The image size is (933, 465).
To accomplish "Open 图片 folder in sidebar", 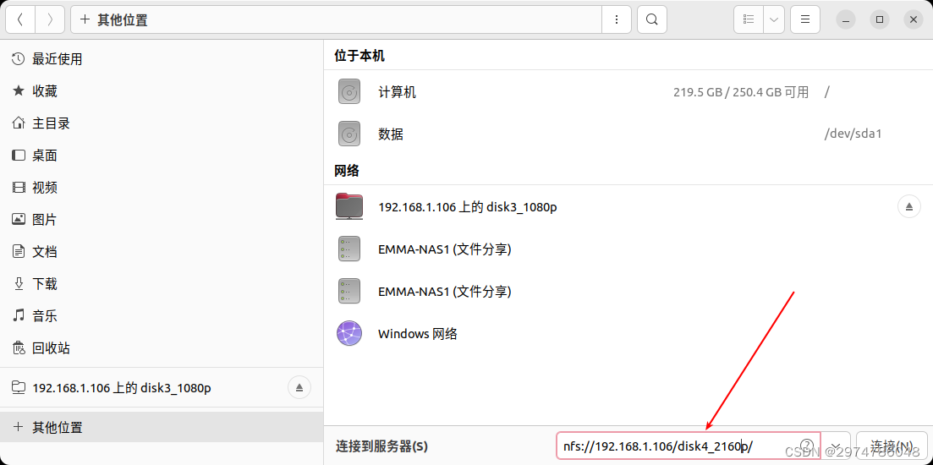I will tap(162, 220).
